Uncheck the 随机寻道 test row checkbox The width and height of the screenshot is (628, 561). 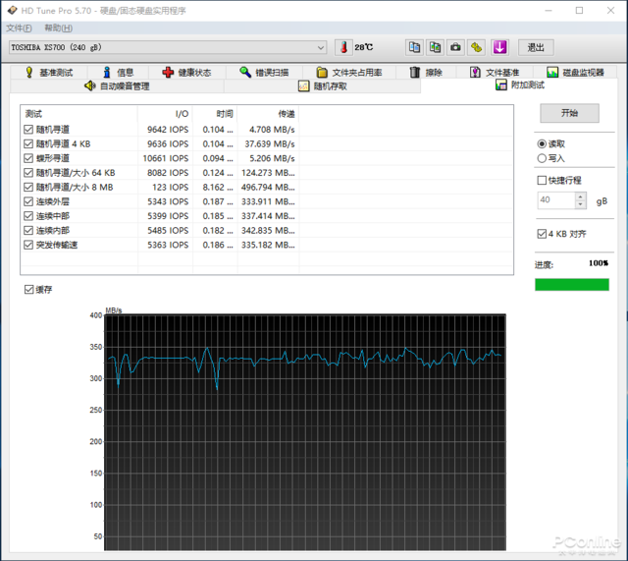28,130
